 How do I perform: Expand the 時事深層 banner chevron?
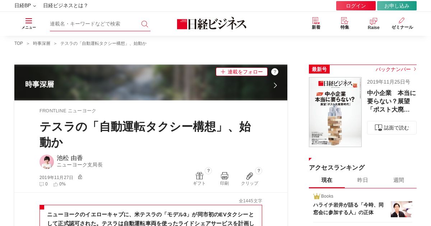pos(275,85)
